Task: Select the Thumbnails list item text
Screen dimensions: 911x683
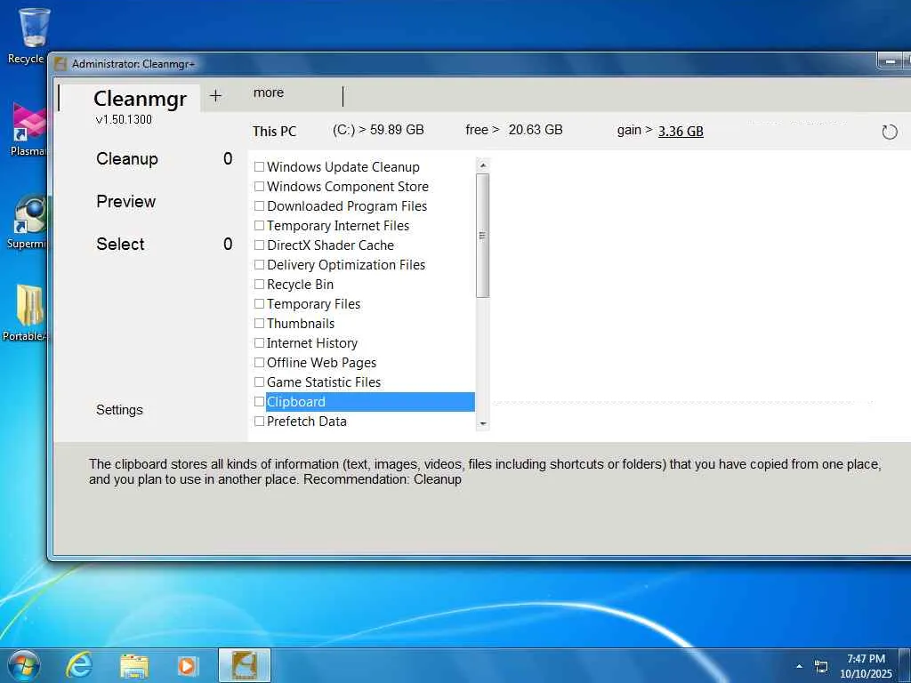Action: (x=301, y=324)
